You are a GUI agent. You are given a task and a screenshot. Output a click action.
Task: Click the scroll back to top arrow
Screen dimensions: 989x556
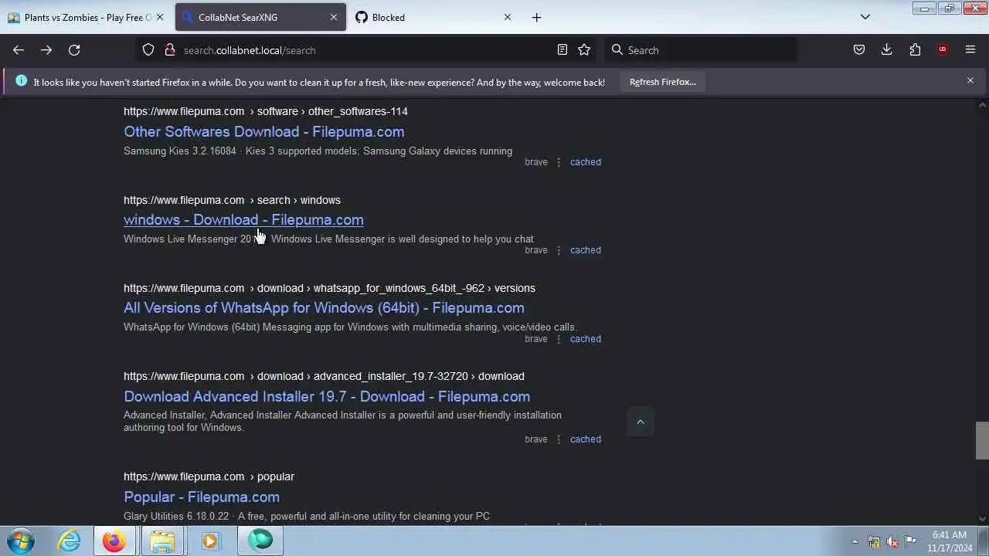[640, 422]
